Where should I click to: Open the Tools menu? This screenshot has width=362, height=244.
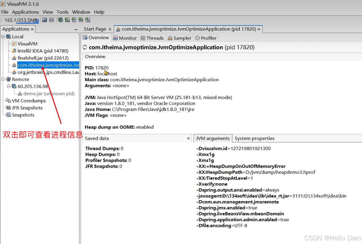tap(63, 12)
